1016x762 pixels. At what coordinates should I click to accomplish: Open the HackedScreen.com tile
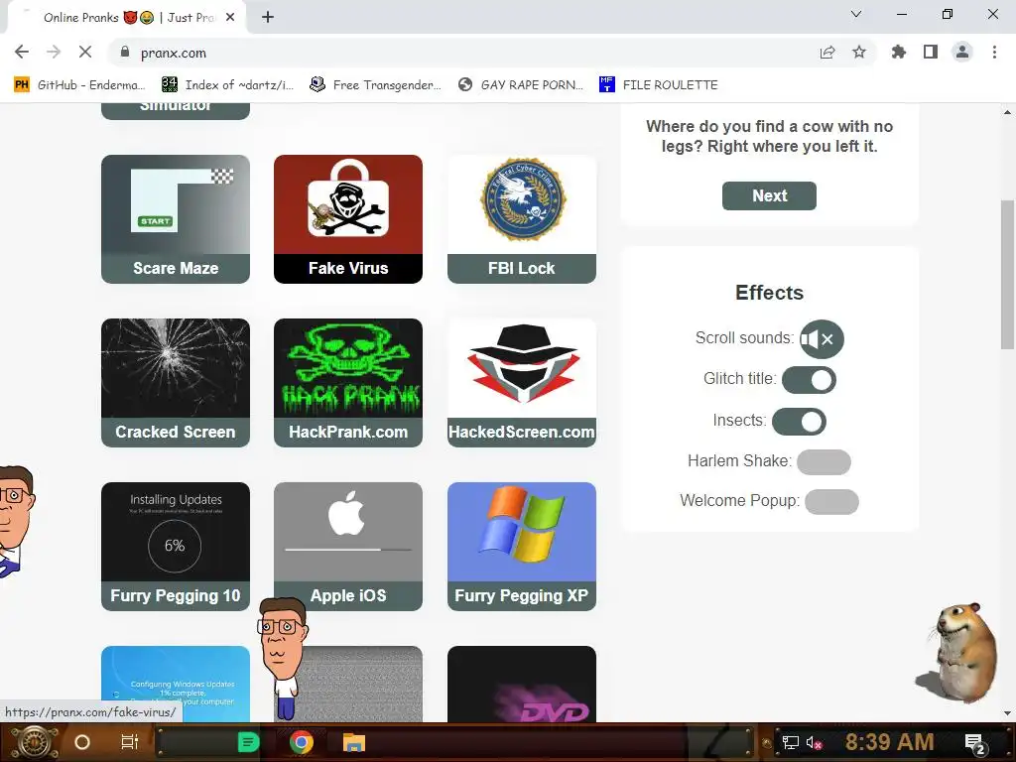click(x=522, y=382)
